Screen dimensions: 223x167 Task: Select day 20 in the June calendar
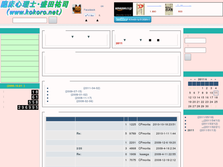click(x=194, y=102)
